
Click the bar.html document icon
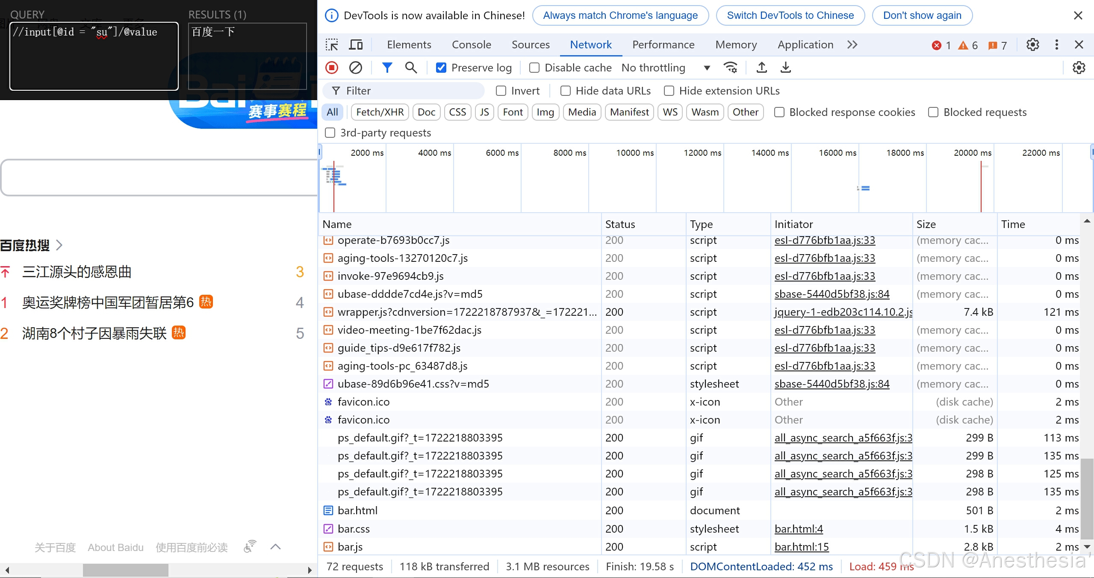pos(328,510)
